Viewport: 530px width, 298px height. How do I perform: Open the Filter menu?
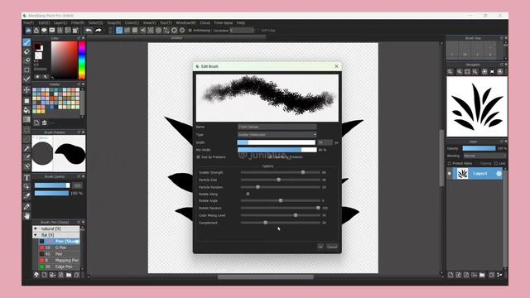(x=78, y=23)
